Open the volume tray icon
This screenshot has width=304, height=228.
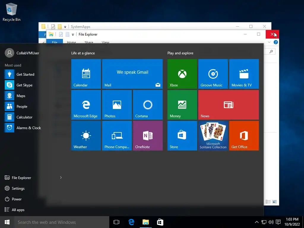pyautogui.click(x=271, y=222)
